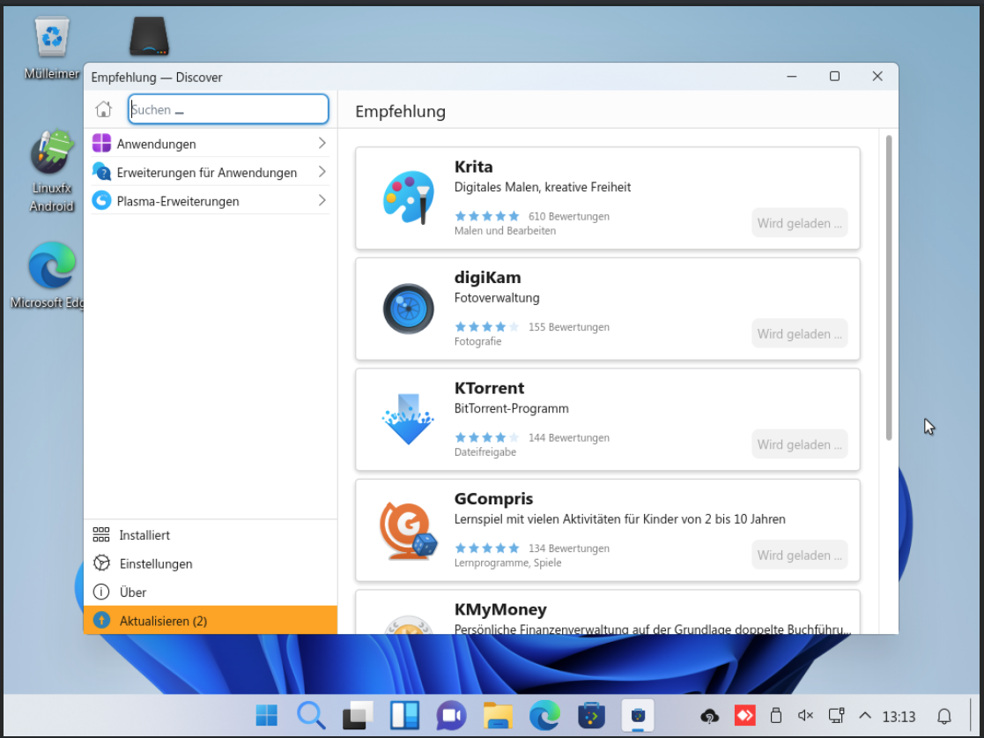This screenshot has width=984, height=738.
Task: Click the Einstellungen gear icon
Action: coord(101,563)
